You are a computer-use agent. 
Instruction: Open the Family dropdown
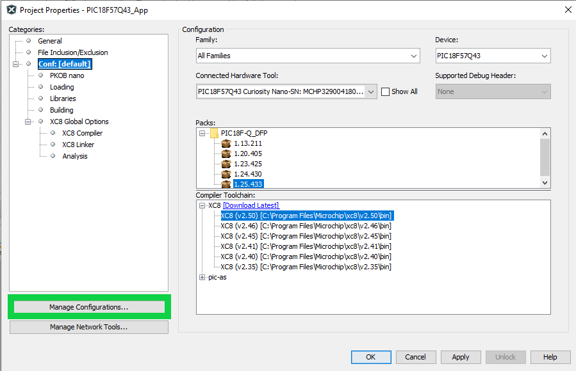click(308, 56)
